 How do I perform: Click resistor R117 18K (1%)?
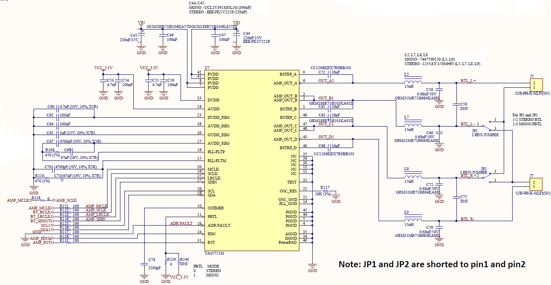pos(325,190)
